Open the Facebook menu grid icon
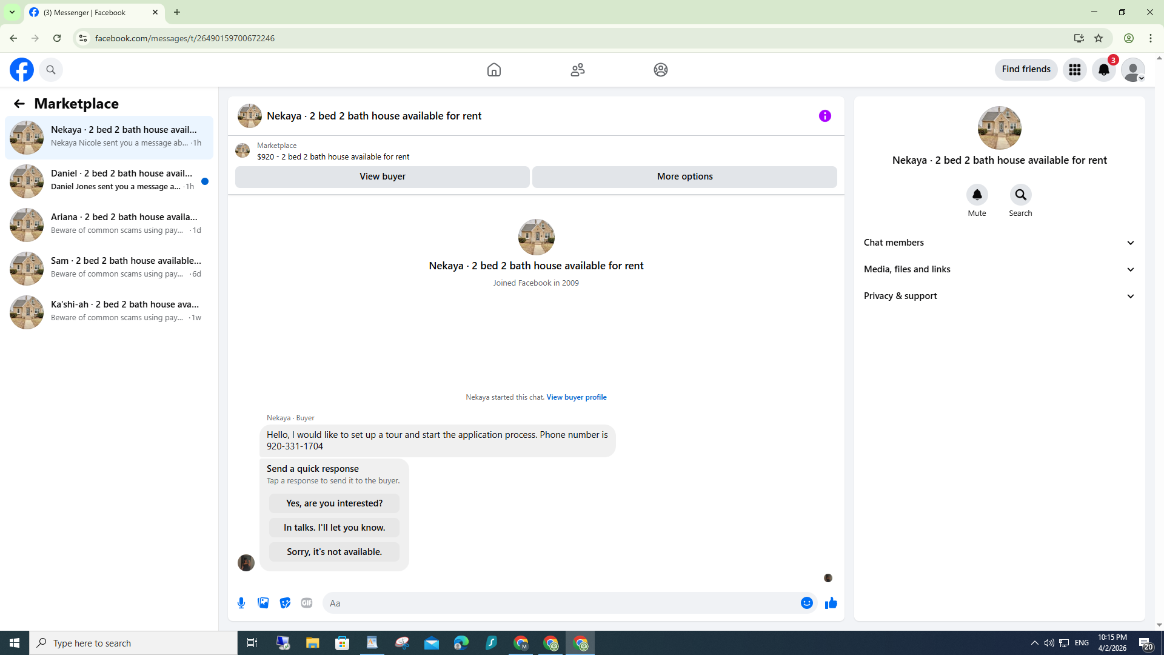This screenshot has height=655, width=1164. pos(1075,70)
